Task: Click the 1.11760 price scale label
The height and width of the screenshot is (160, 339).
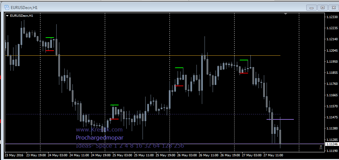Action: point(333,84)
